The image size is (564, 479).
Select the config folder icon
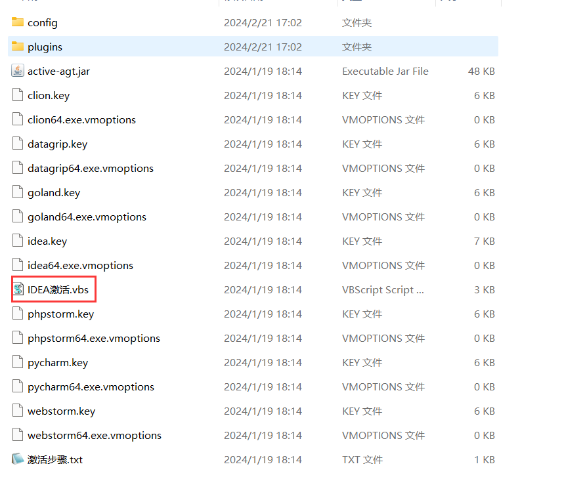tap(18, 22)
